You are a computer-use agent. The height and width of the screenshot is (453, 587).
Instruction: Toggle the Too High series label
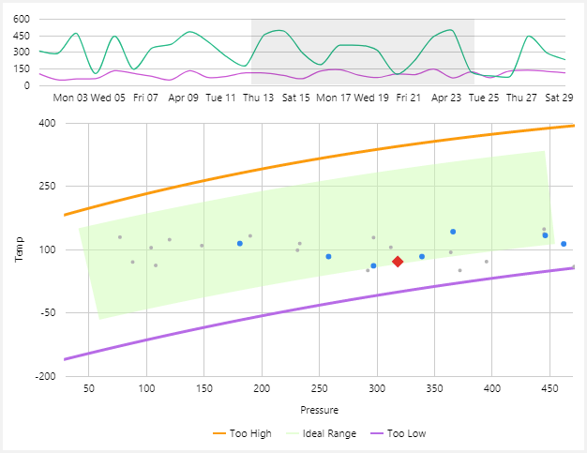click(x=250, y=433)
